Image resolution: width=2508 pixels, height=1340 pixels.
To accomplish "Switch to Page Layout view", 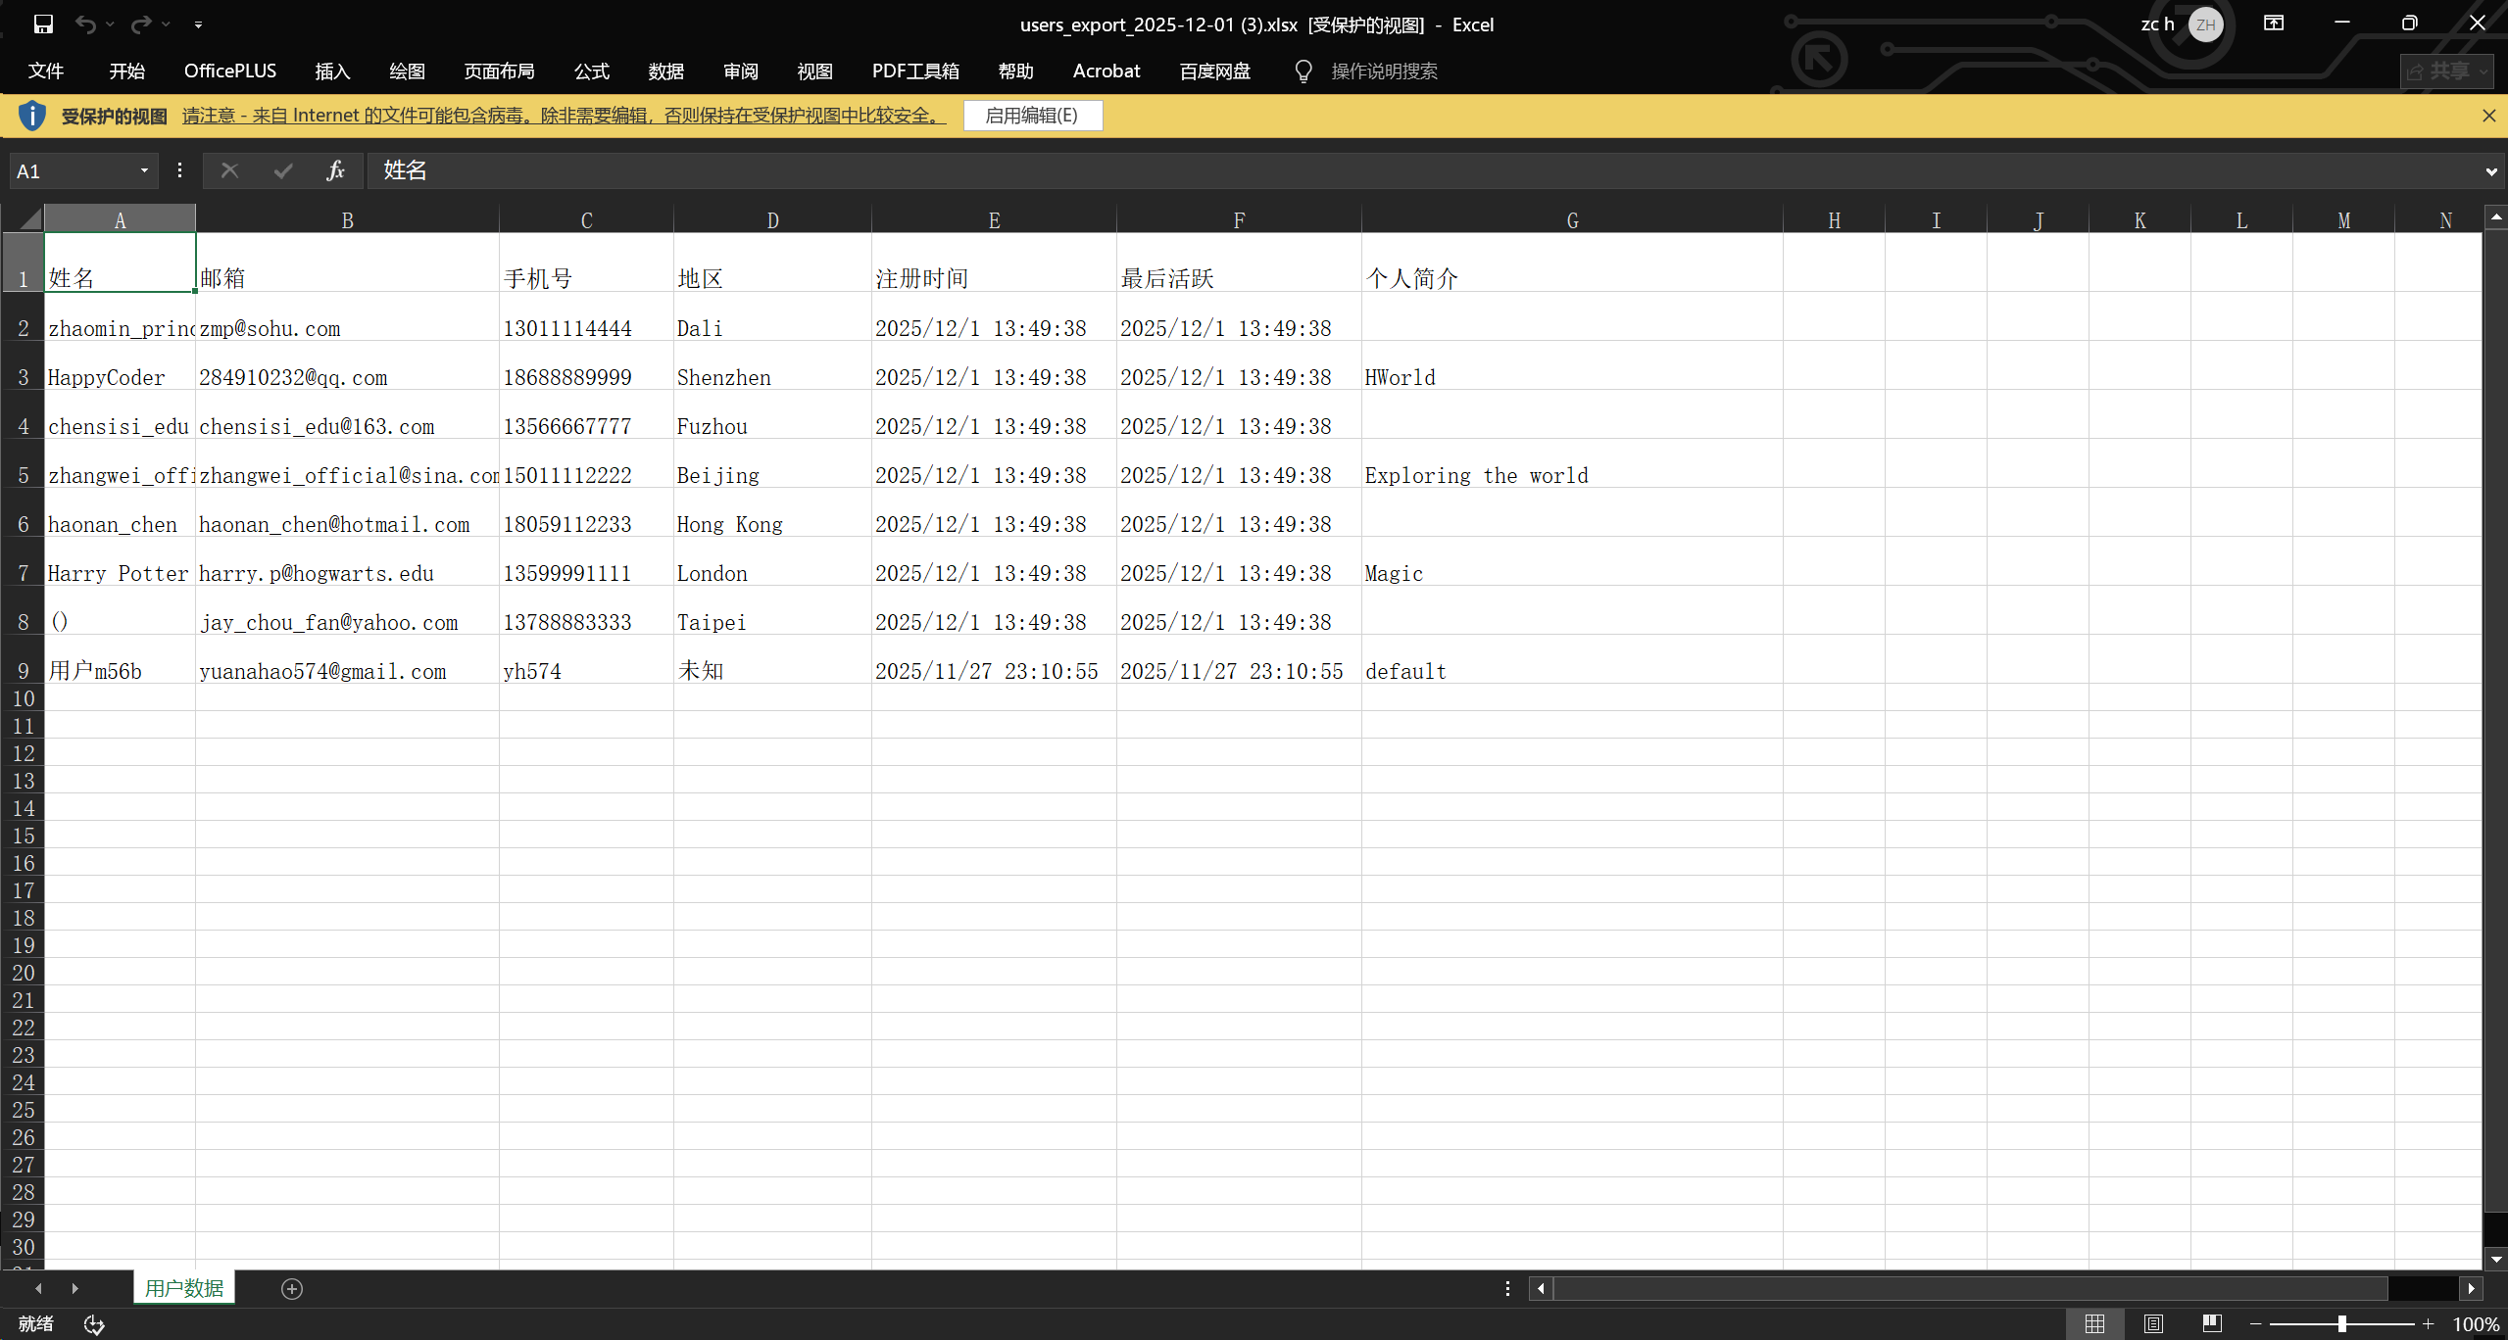I will pos(2153,1324).
